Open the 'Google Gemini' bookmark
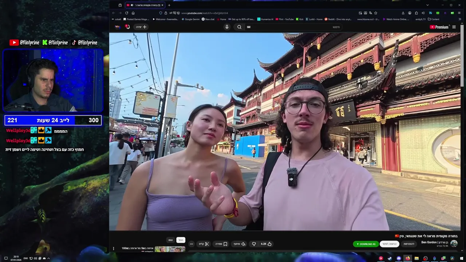This screenshot has height=262, width=466. point(191,19)
